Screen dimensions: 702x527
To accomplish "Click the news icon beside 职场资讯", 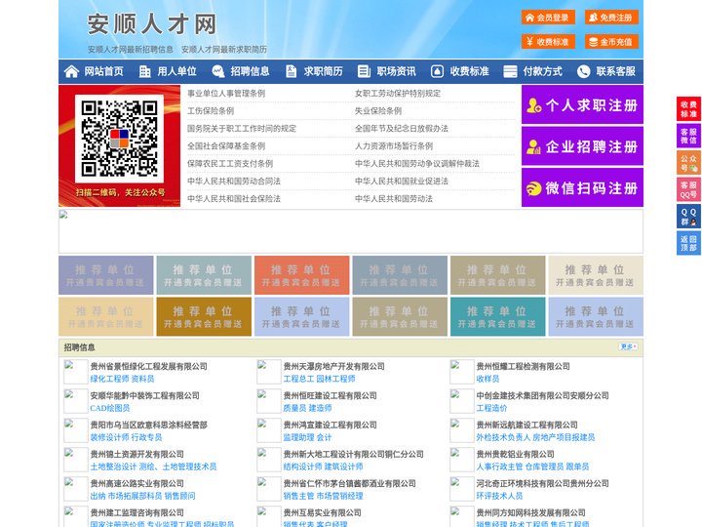I will [x=364, y=71].
